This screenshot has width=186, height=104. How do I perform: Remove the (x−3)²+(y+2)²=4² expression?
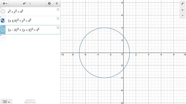click(x=58, y=28)
